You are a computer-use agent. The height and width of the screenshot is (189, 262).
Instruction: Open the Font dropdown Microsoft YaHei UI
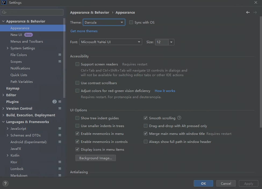coord(110,42)
